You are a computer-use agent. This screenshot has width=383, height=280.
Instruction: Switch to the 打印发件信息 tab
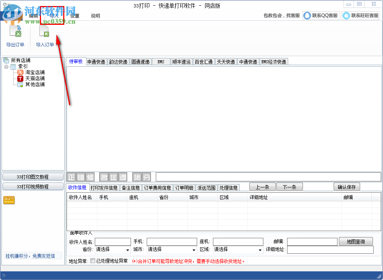point(104,187)
